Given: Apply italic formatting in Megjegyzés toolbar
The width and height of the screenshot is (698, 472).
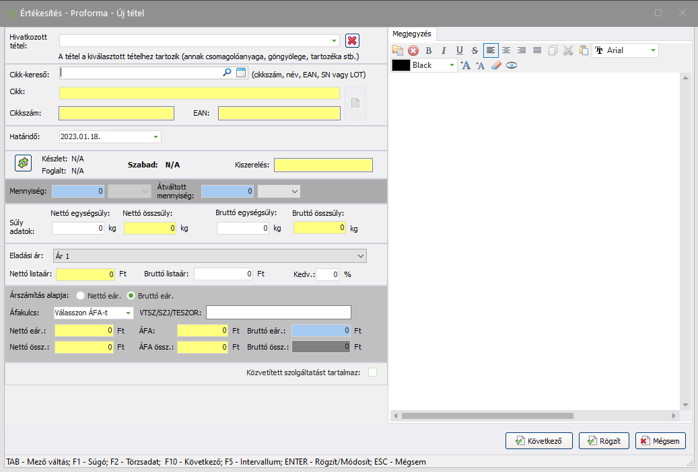Looking at the screenshot, I should coord(444,50).
